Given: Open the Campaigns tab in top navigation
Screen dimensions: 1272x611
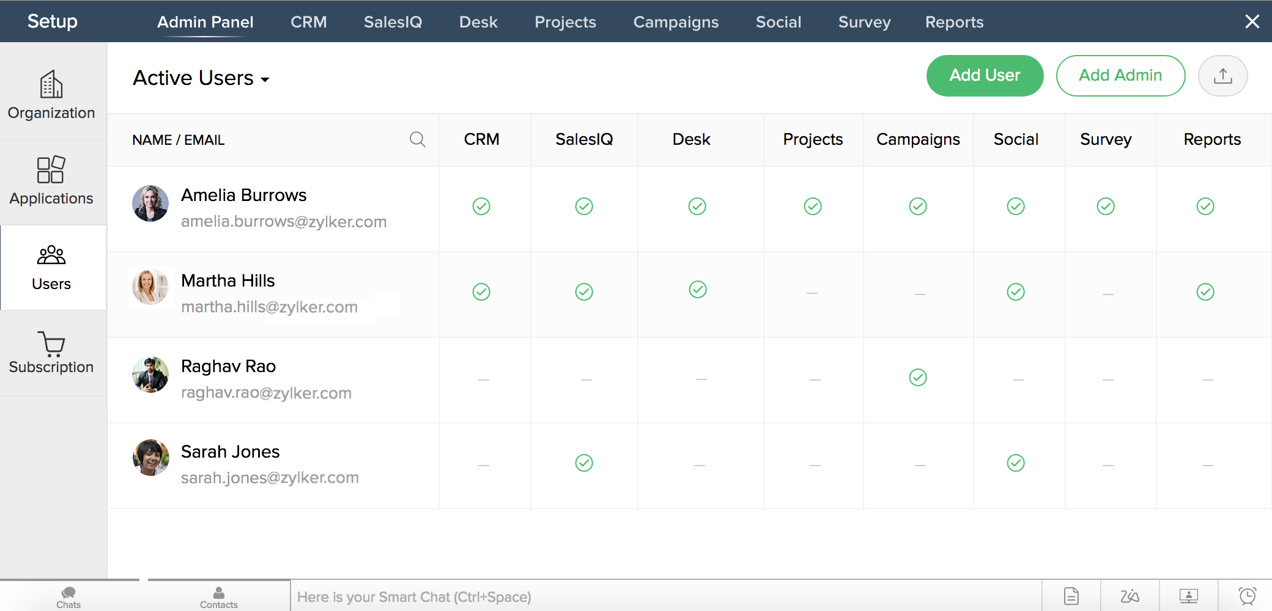Looking at the screenshot, I should [676, 22].
